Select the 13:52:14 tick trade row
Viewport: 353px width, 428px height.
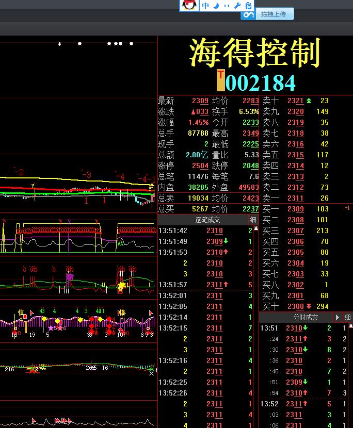[205, 317]
